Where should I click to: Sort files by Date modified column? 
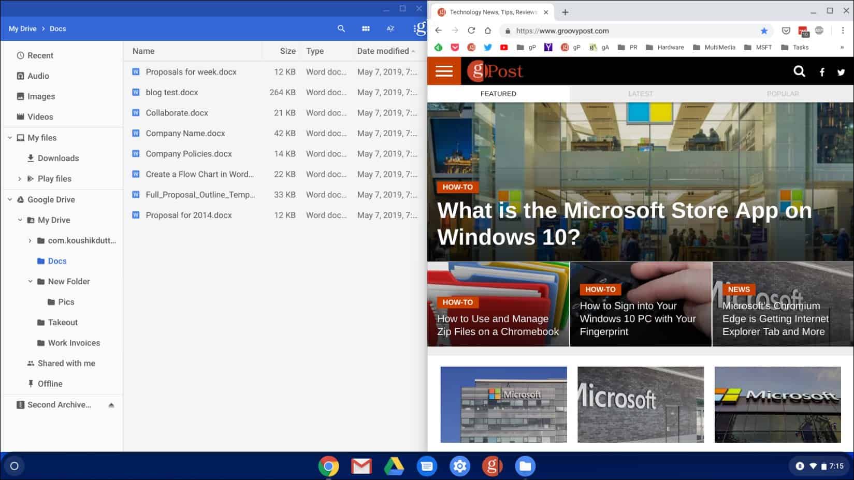point(383,51)
